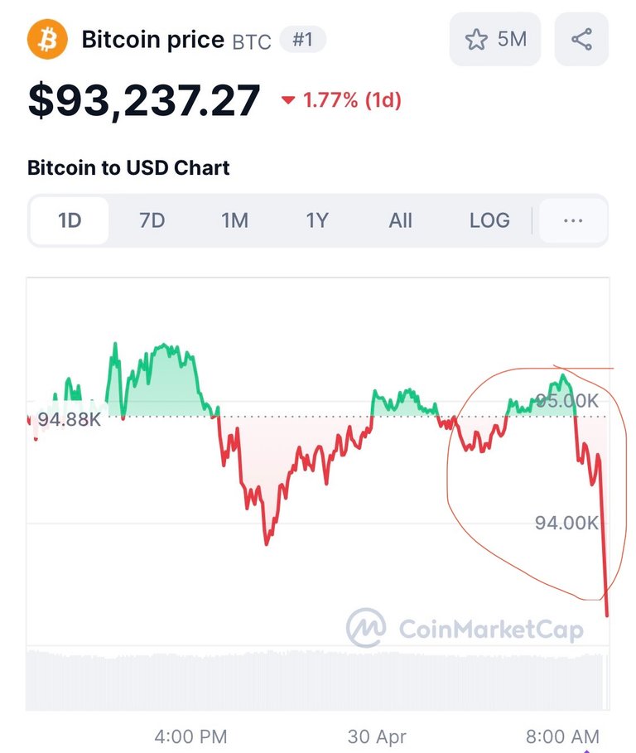Select the 1Y chart range
This screenshot has height=753, width=636.
[317, 221]
